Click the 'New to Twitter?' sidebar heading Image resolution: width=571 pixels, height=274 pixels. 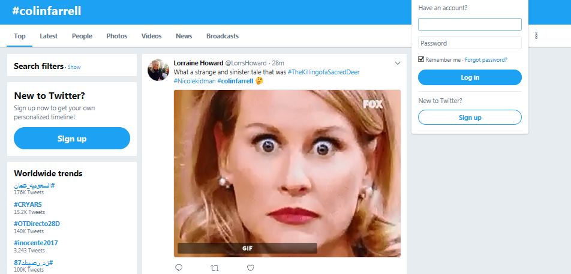[50, 96]
